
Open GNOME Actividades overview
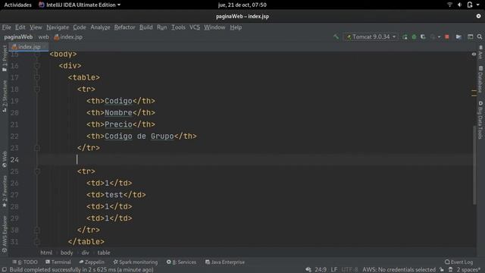[17, 5]
